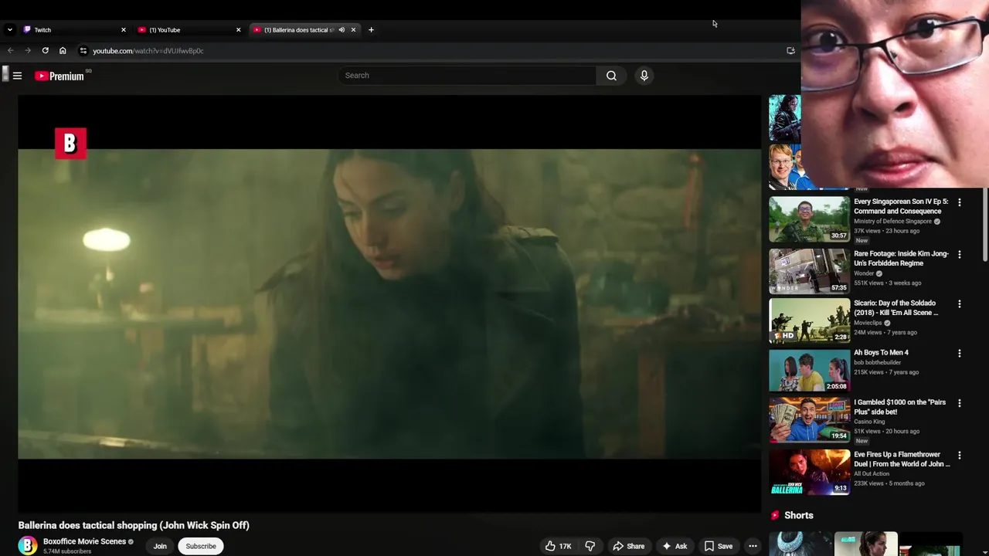
Task: Open the Sicario Kill 'Em All Scene title
Action: click(896, 308)
